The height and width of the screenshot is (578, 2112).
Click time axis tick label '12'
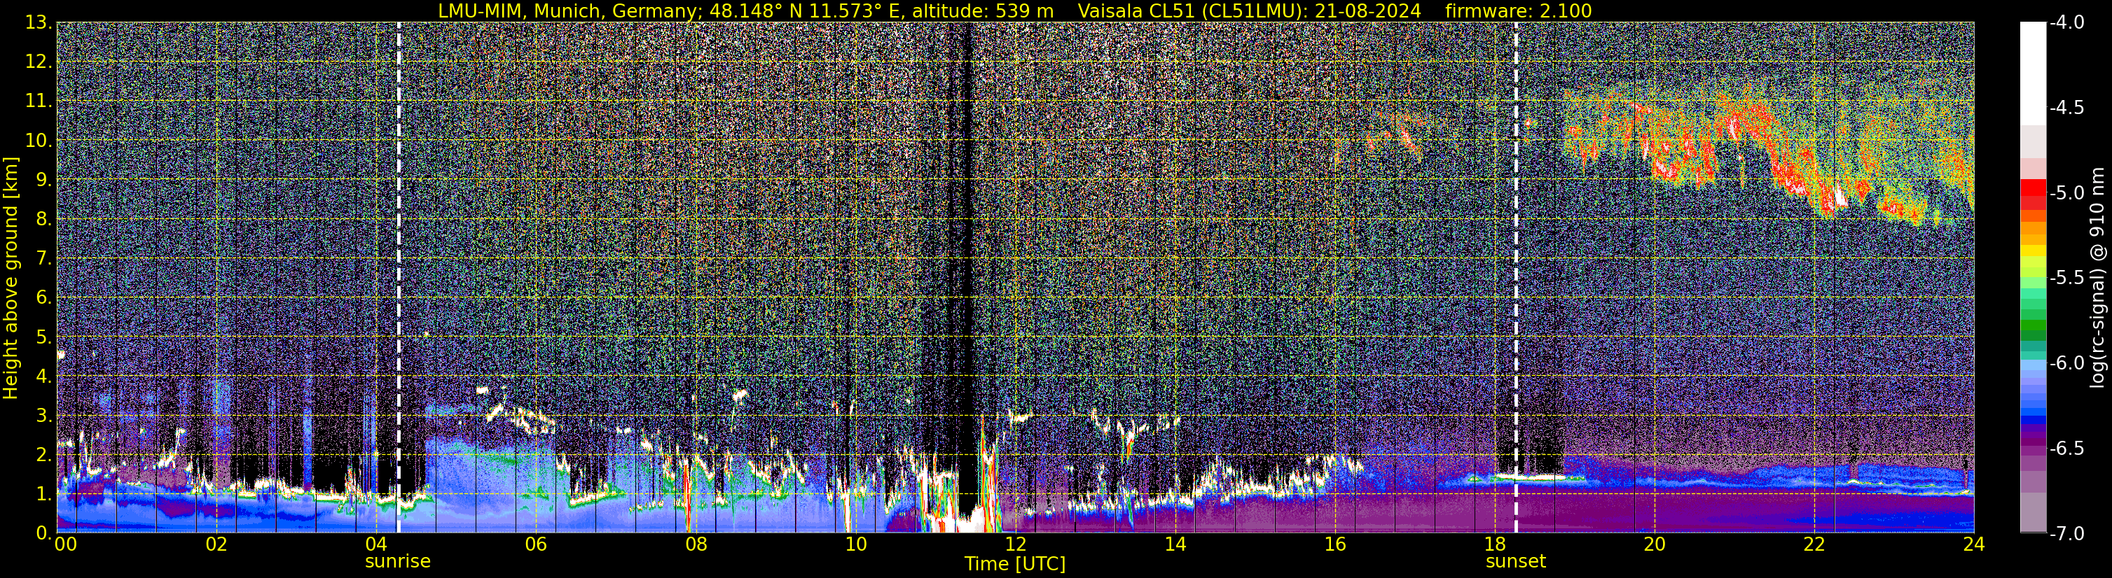pyautogui.click(x=1015, y=544)
